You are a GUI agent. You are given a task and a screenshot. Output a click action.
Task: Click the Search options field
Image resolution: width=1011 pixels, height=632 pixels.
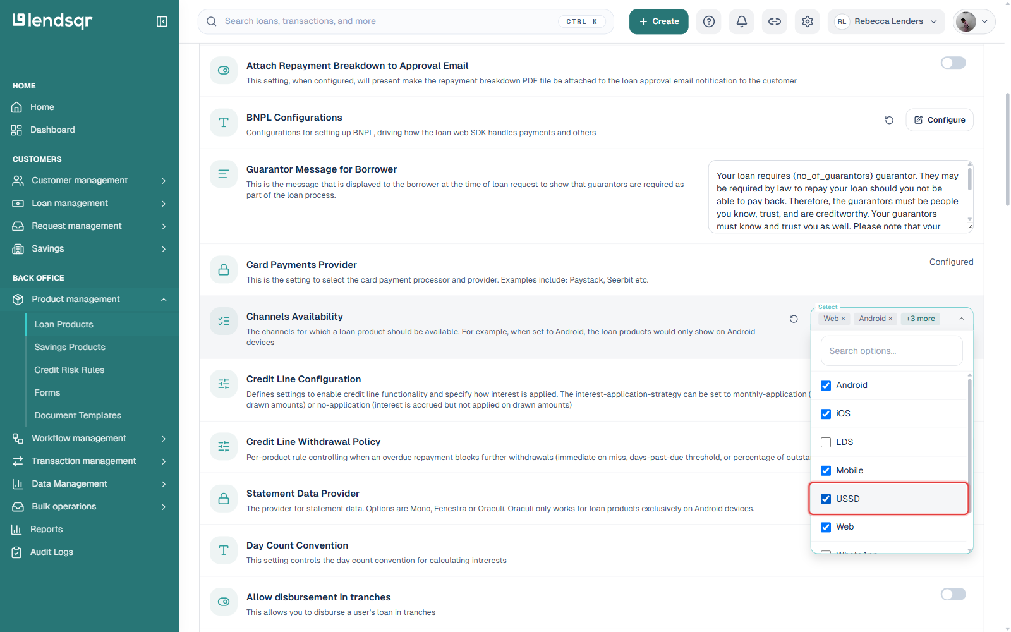coord(892,351)
